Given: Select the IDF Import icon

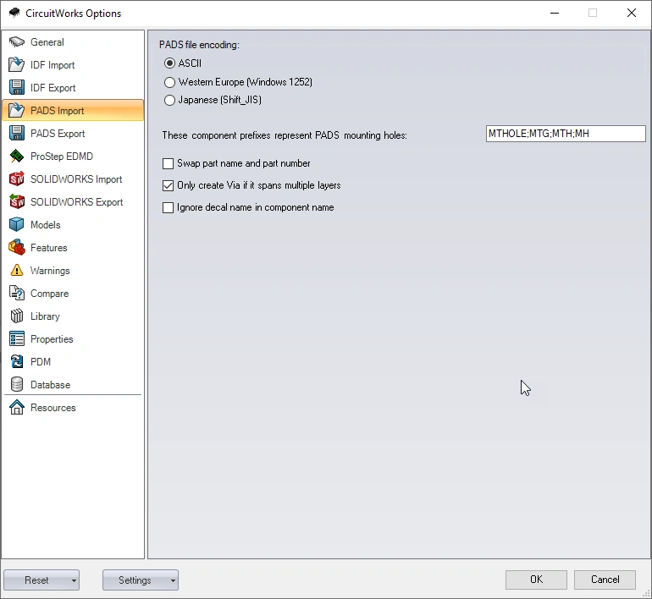Looking at the screenshot, I should [x=17, y=65].
